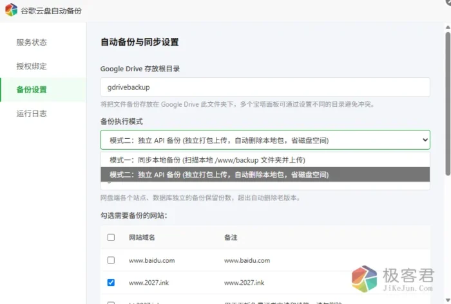Choose 模式二 独立 API 备份 option in list

click(x=265, y=175)
